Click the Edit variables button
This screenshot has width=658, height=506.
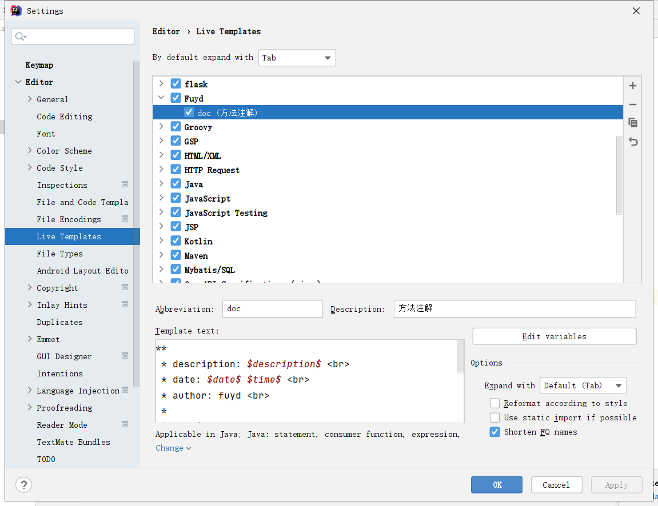[x=555, y=336]
